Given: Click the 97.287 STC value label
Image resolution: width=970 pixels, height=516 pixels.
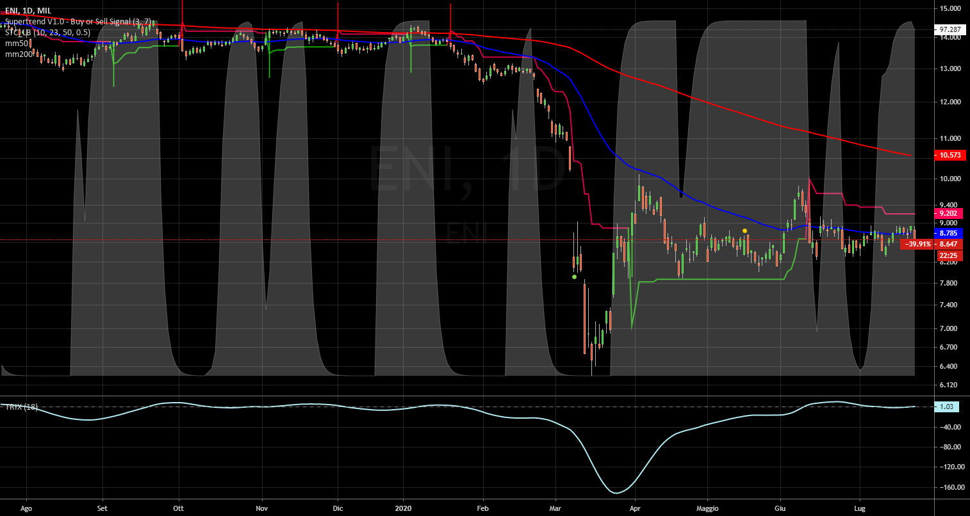Looking at the screenshot, I should click(949, 29).
